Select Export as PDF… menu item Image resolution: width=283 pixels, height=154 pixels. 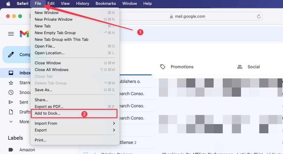(x=49, y=107)
